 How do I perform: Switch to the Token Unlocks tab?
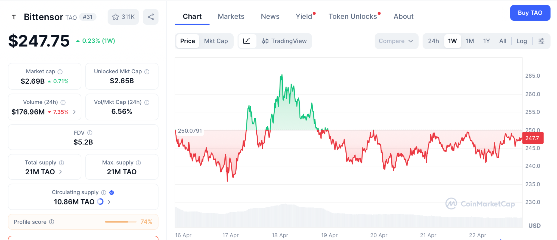point(352,17)
